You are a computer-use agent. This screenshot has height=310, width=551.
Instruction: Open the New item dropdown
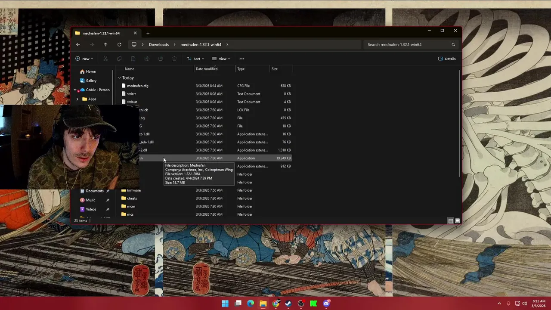click(x=84, y=59)
